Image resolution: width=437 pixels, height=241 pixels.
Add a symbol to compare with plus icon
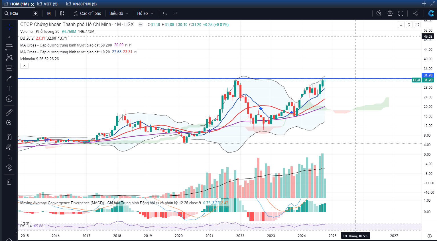pyautogui.click(x=35, y=13)
